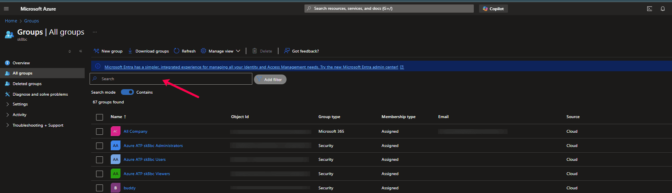Screen dimensions: 672x193
Task: Click into the groups Search field
Action: coord(171,79)
